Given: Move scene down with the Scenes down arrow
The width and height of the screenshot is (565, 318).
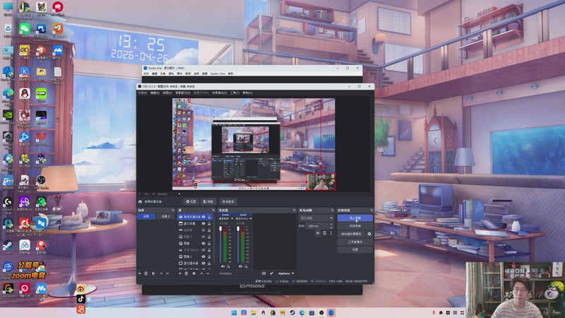Looking at the screenshot, I should click(x=167, y=273).
